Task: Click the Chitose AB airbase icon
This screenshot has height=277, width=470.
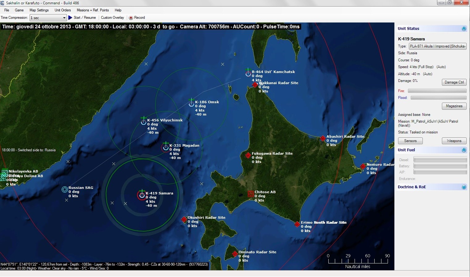Action: pos(251,194)
